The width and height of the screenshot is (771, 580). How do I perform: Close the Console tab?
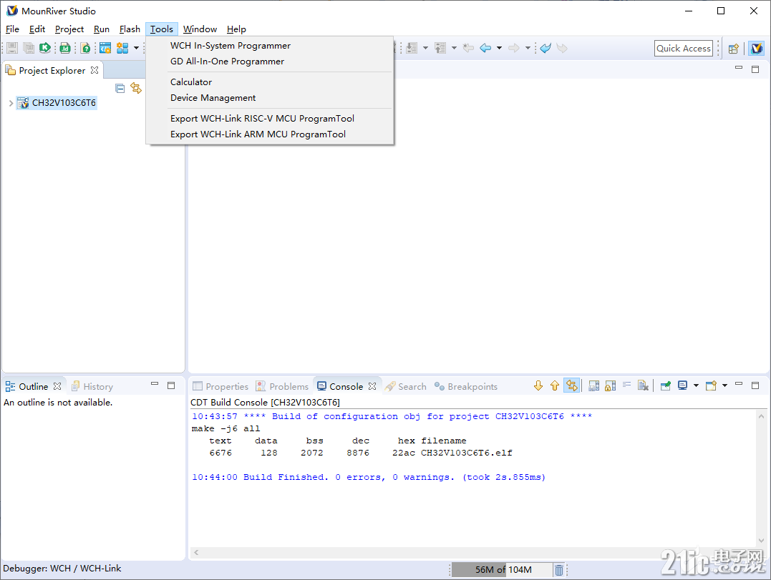(x=372, y=386)
